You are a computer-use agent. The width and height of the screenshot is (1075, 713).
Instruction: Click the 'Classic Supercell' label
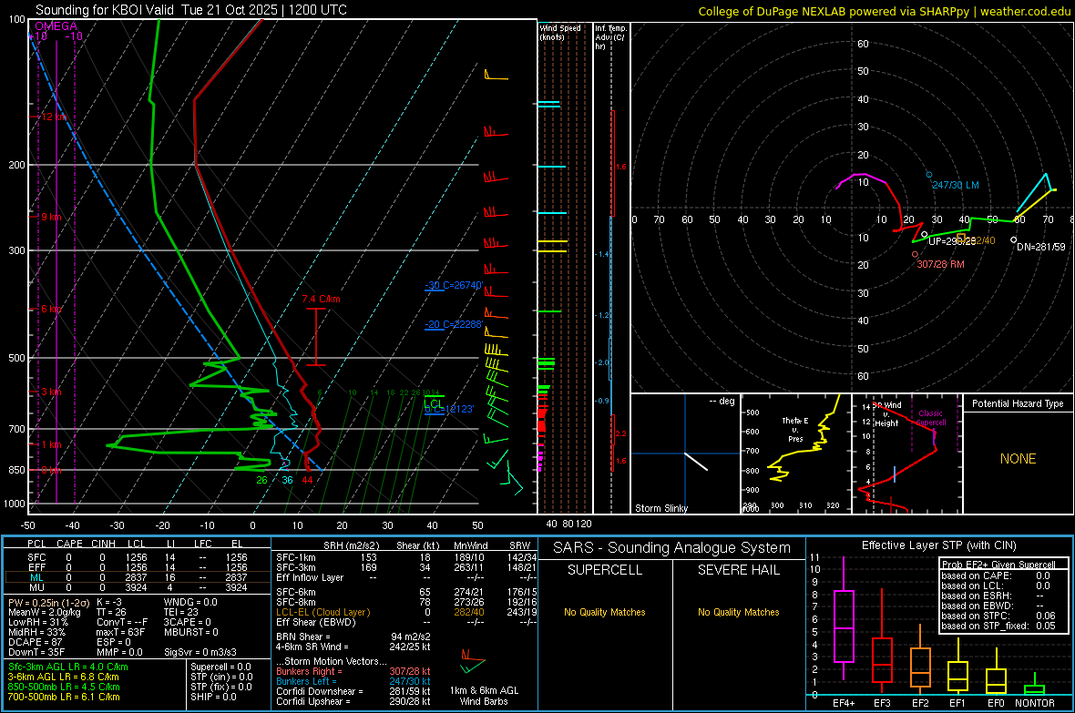pos(930,418)
